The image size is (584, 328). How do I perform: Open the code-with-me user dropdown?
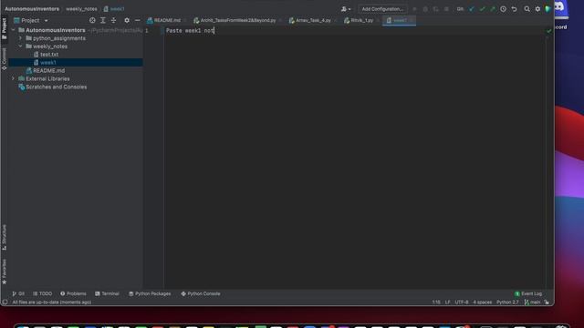[x=346, y=9]
